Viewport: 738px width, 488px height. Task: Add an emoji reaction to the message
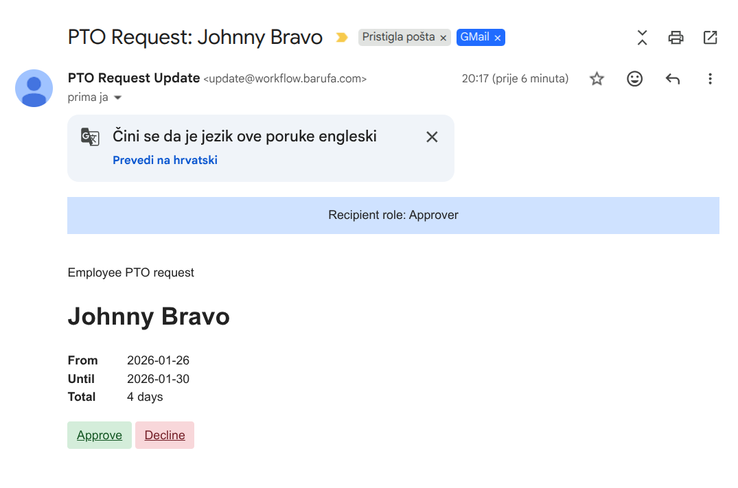(635, 79)
